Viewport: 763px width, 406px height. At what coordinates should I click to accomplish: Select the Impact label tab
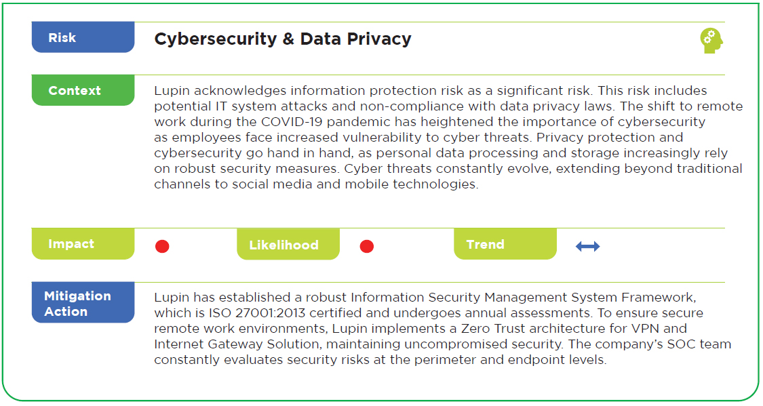[x=83, y=243]
